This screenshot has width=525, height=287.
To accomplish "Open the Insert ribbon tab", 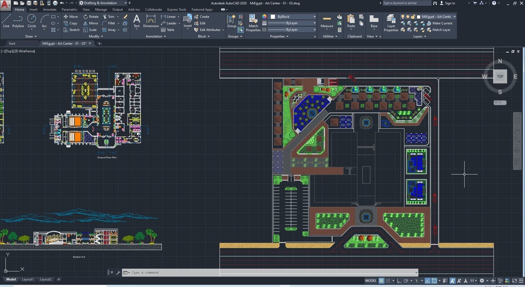I will click(x=33, y=10).
